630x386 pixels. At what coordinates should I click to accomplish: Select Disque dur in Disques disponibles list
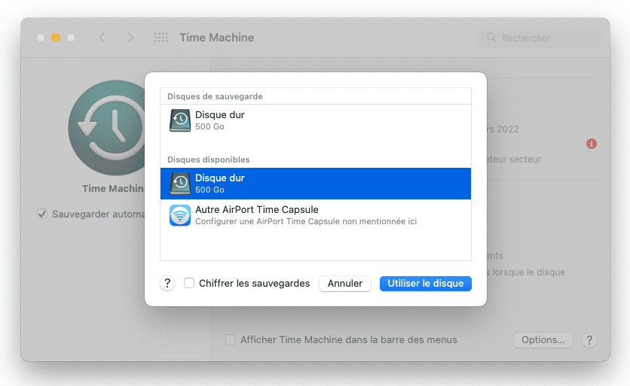pyautogui.click(x=317, y=184)
